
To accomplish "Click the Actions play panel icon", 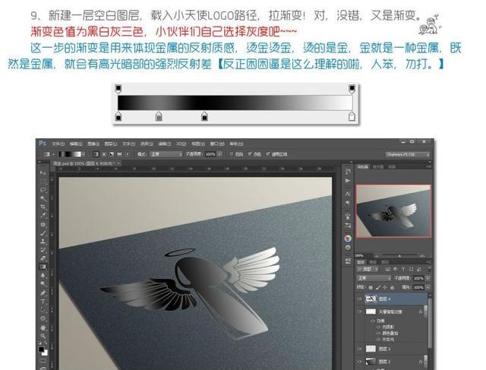I will tap(348, 181).
